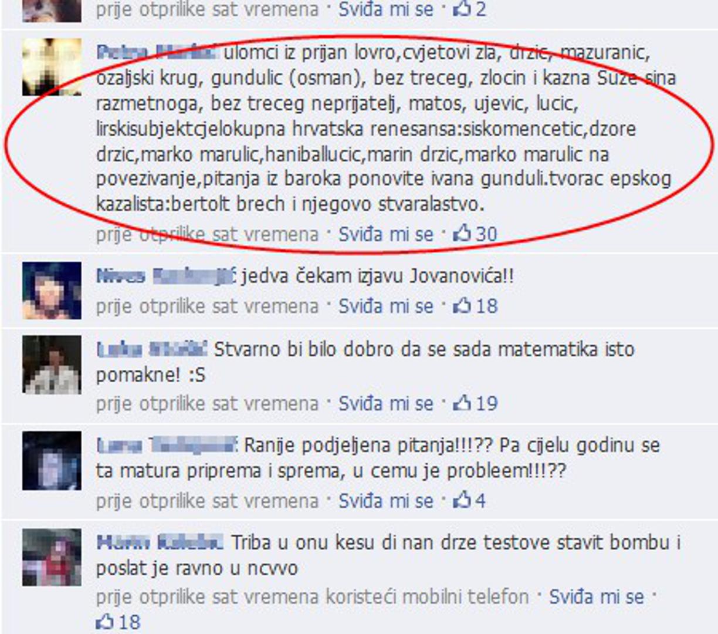Screen dimensions: 718x634
Task: Click the thumbs-up icon with 2 likes
Action: [x=462, y=8]
